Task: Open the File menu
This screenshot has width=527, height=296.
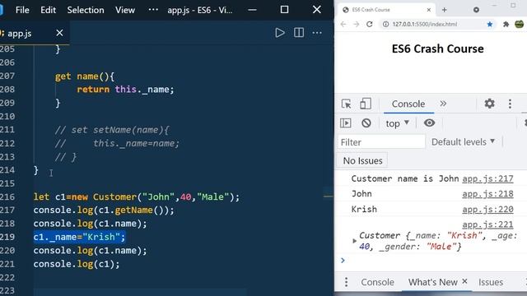Action: click(x=22, y=10)
